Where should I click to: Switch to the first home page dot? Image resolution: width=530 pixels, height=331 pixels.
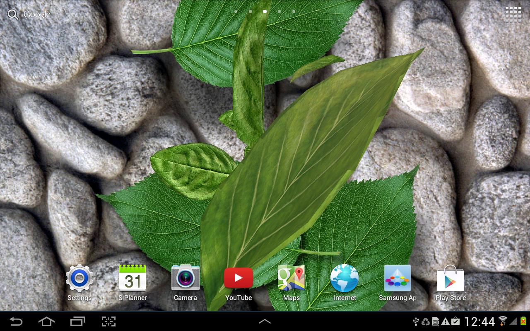236,12
